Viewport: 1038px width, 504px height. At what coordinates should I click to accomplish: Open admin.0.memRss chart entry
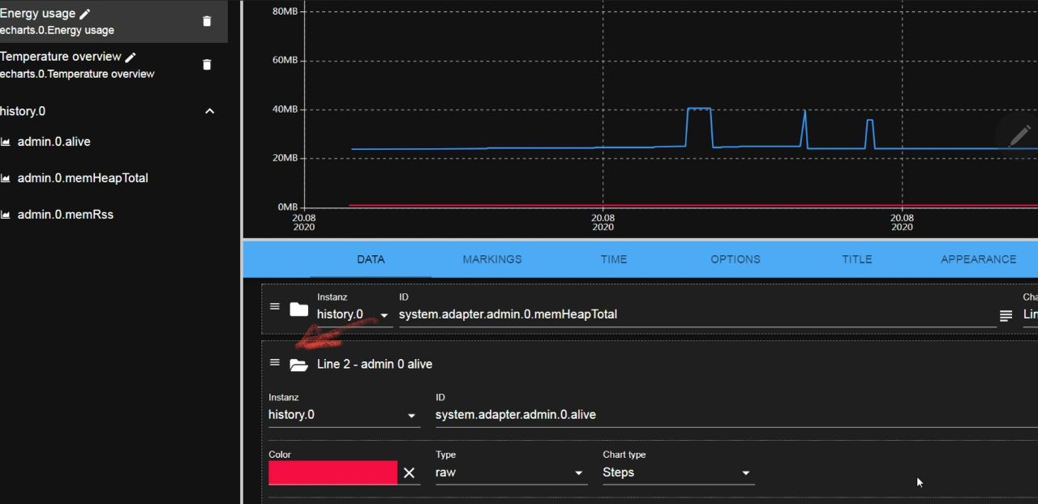(x=65, y=215)
